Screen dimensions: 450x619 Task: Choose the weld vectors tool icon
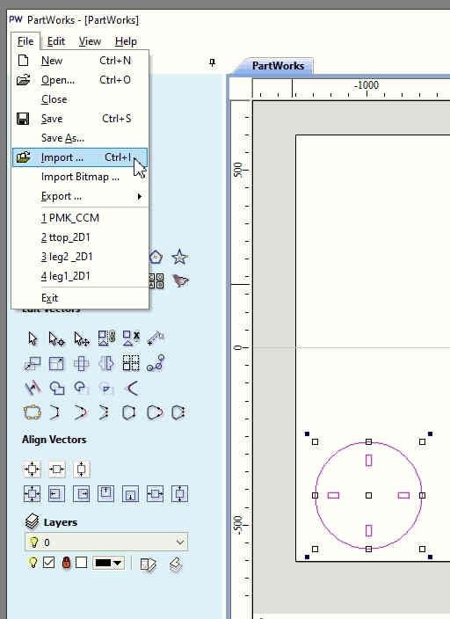click(57, 388)
